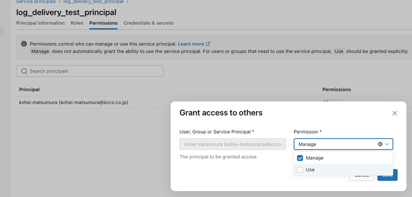Click the magnifier icon in search box
Viewport: 412px width, 197px height.
(24, 71)
